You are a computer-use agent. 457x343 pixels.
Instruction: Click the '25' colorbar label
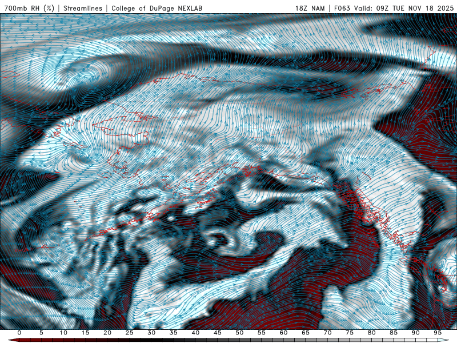(130, 333)
